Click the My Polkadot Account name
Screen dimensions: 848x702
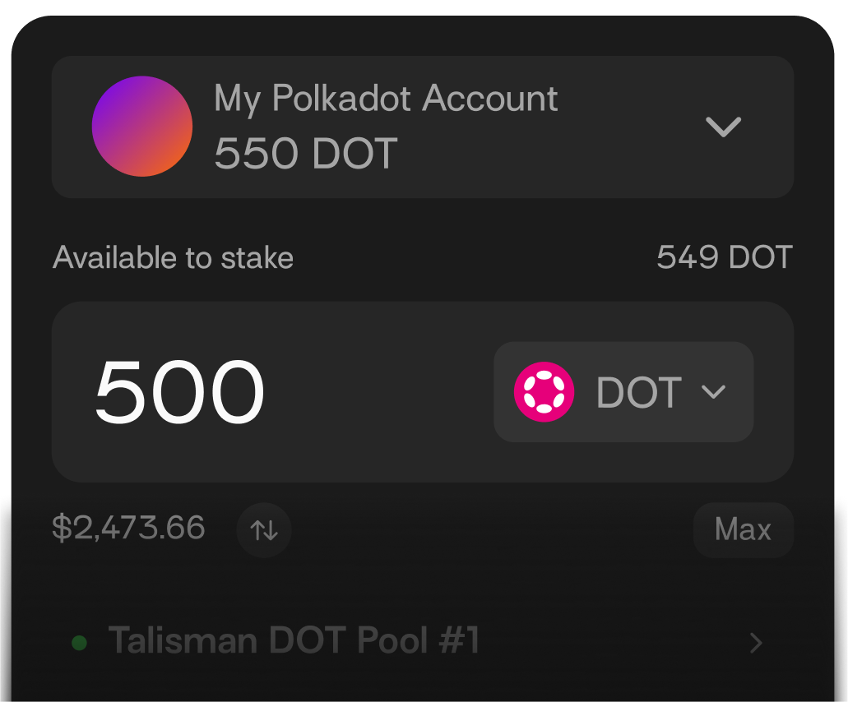[x=386, y=99]
